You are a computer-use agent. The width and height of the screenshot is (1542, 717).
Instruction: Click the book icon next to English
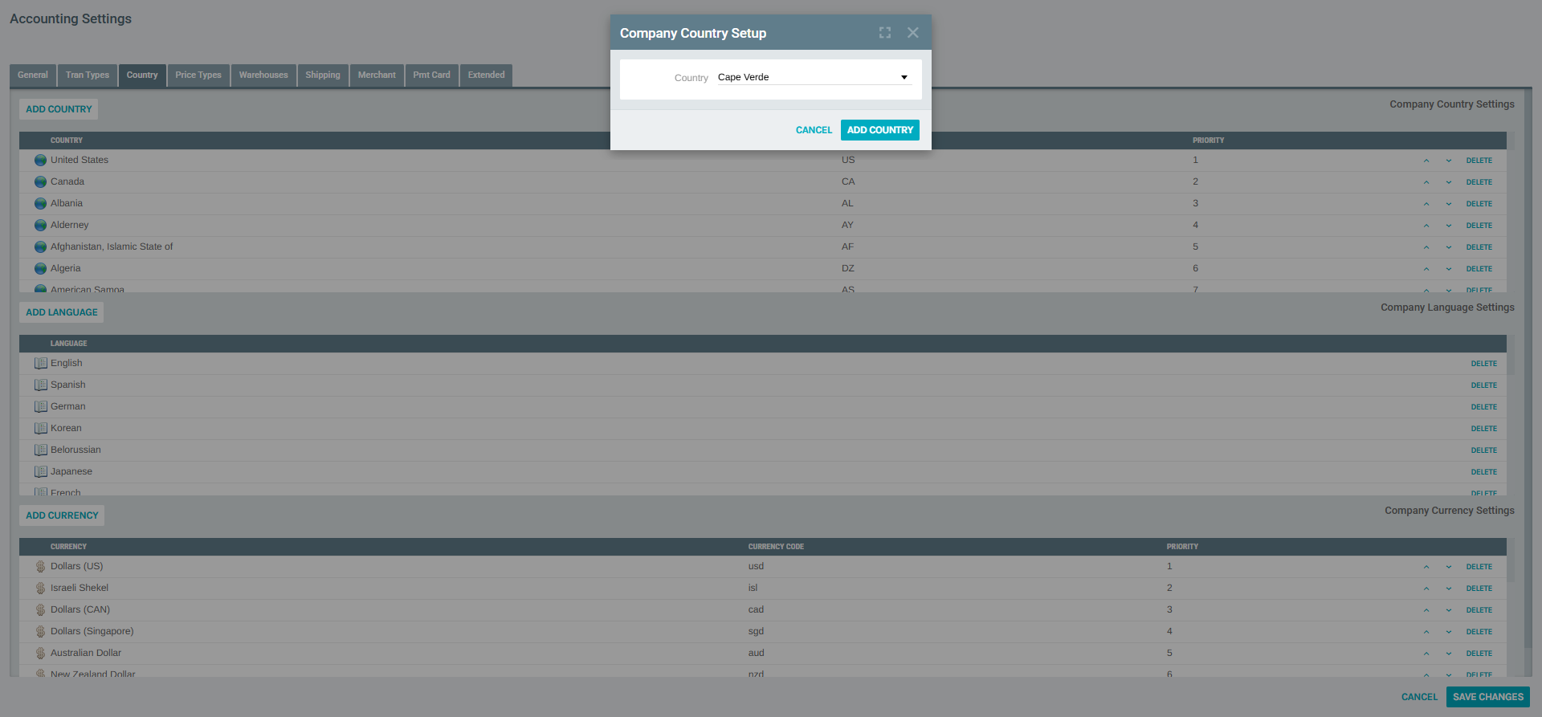point(41,364)
